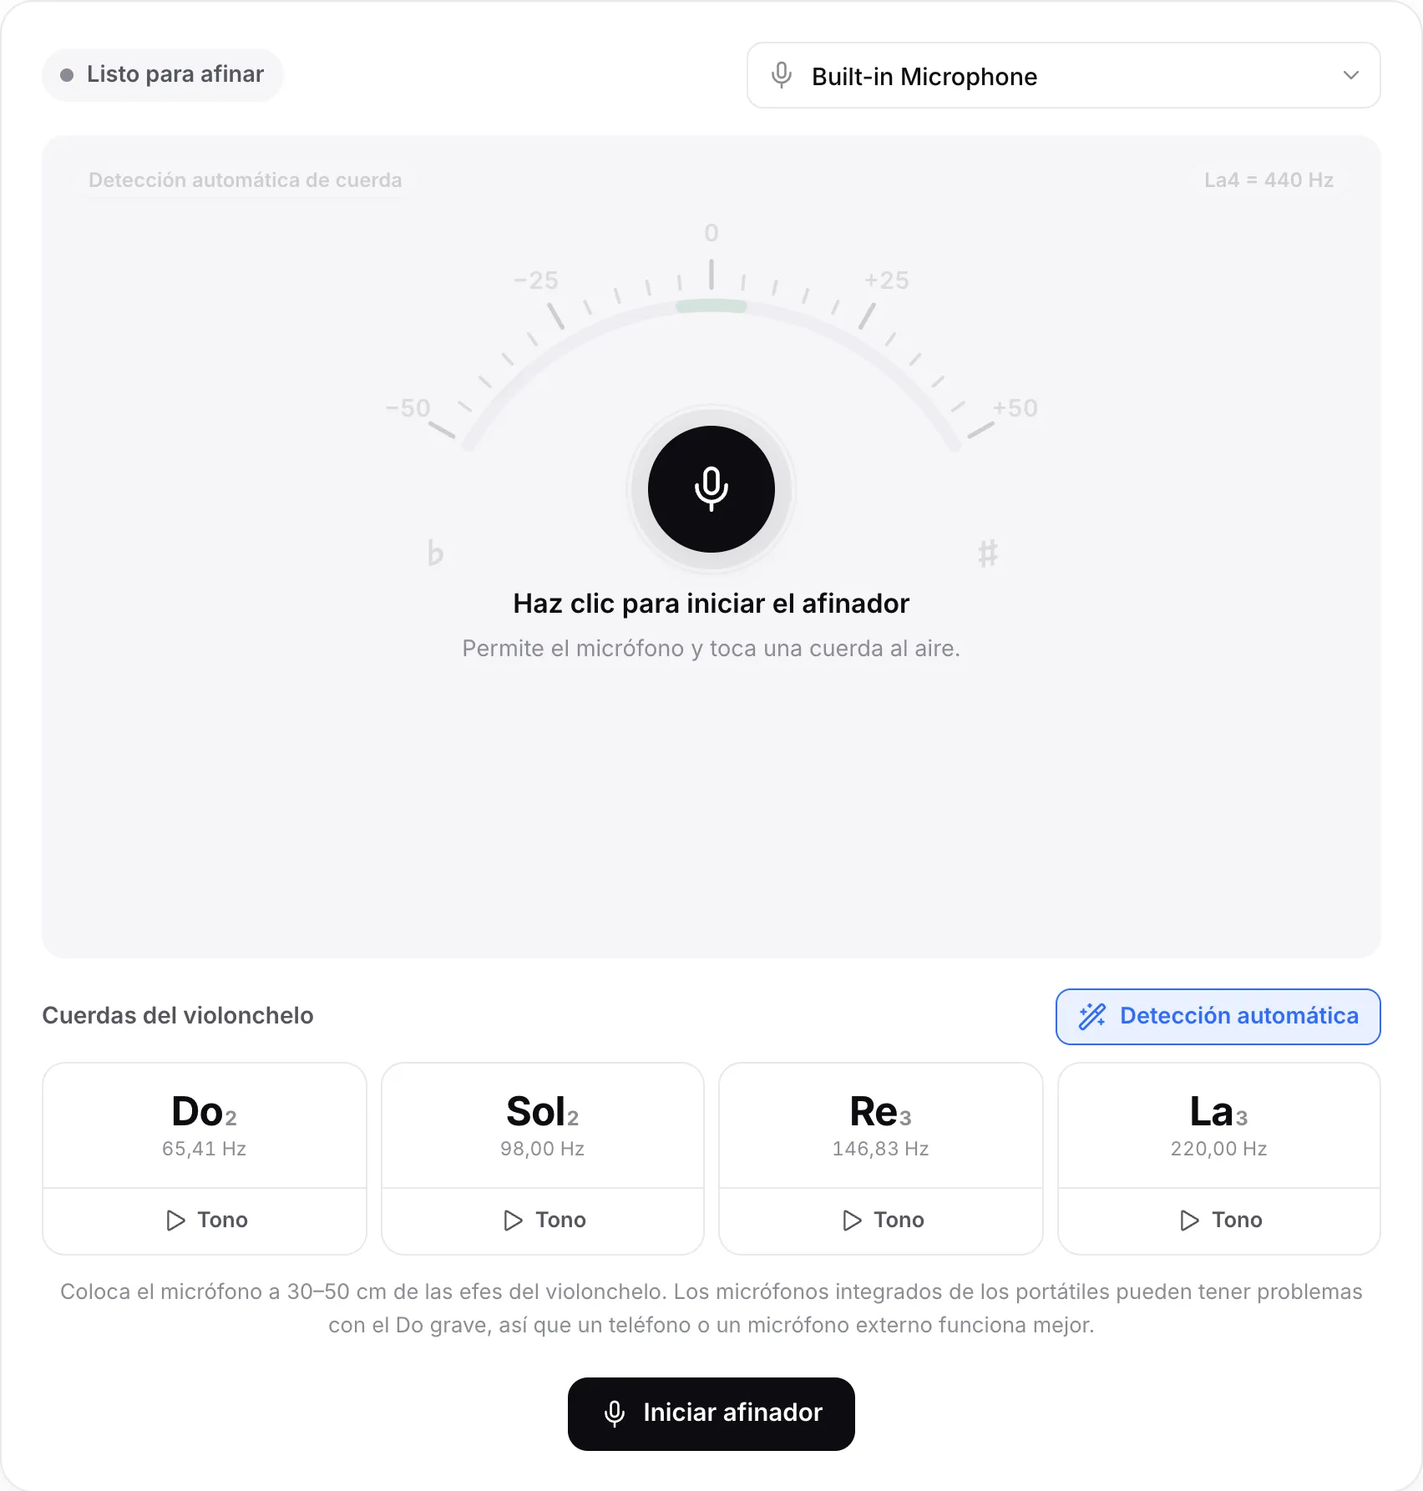
Task: Play the Re3 string reference tone
Action: [x=881, y=1221]
